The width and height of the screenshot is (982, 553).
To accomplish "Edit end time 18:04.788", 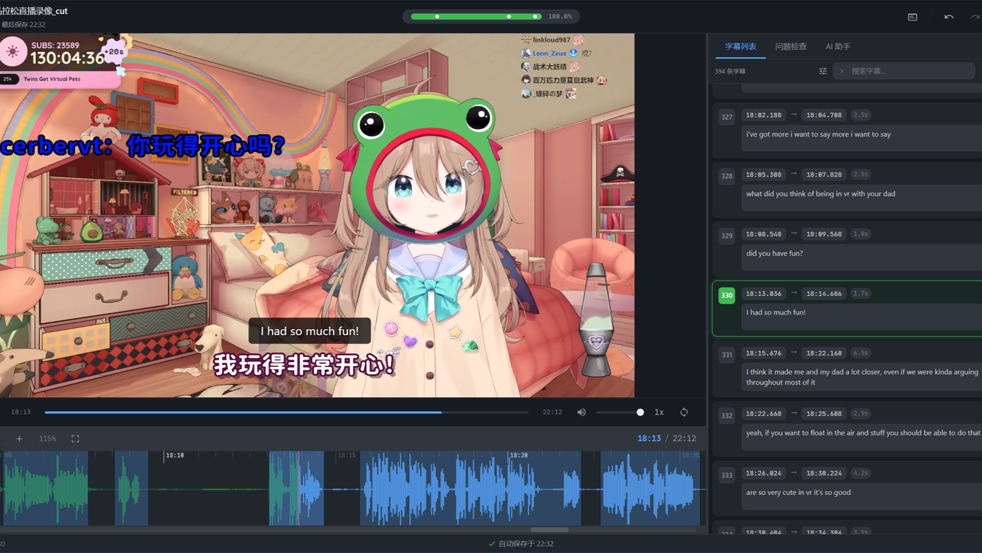I will [x=824, y=115].
